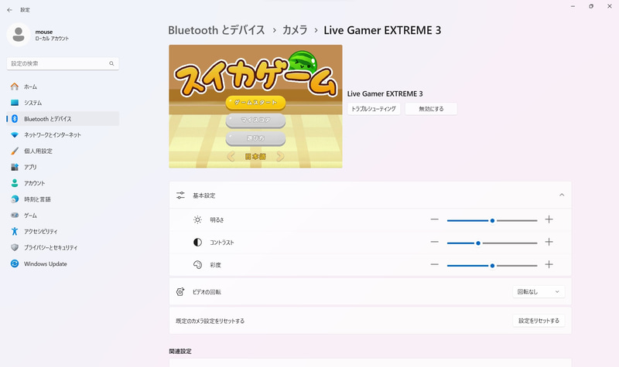Click the search magnifier icon
619x367 pixels.
(111, 63)
